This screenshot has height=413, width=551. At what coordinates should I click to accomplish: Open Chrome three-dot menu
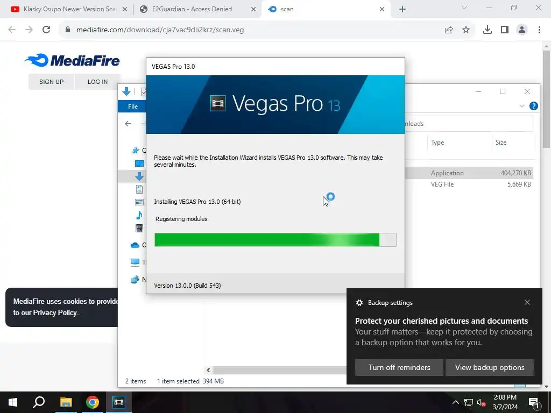pyautogui.click(x=539, y=30)
